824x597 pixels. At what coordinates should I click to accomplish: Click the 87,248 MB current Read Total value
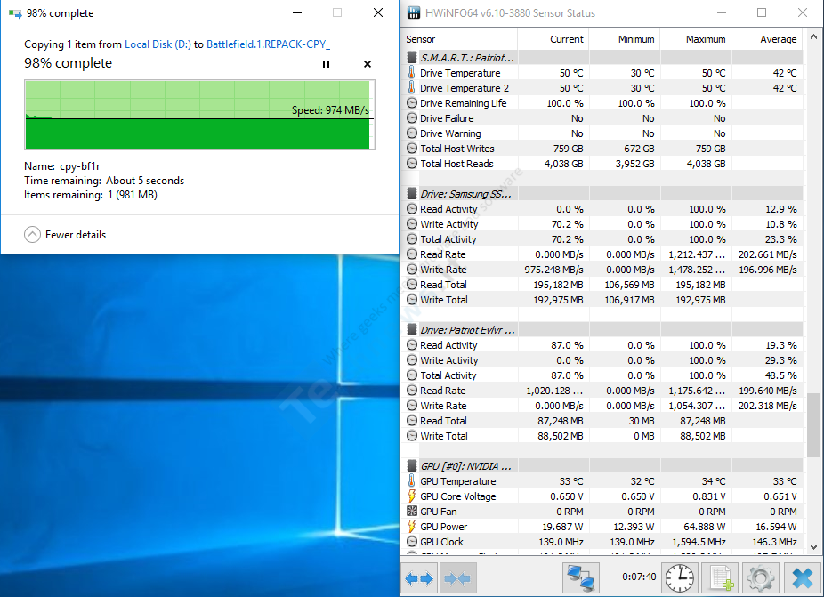click(x=561, y=421)
